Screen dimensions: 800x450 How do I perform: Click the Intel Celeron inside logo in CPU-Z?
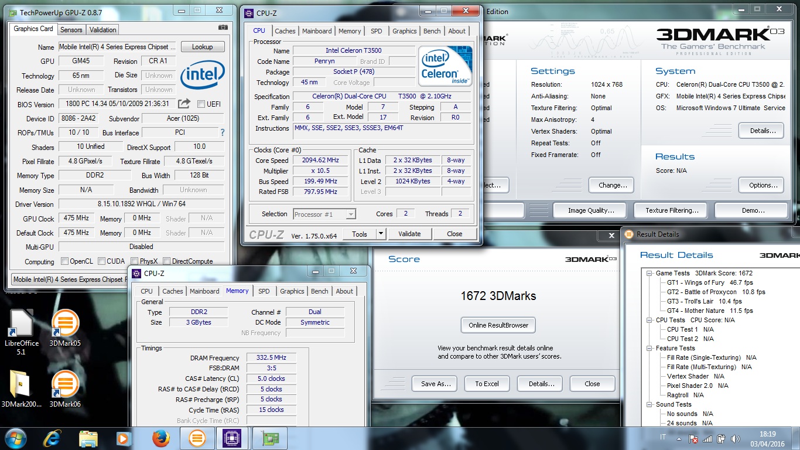coord(445,66)
